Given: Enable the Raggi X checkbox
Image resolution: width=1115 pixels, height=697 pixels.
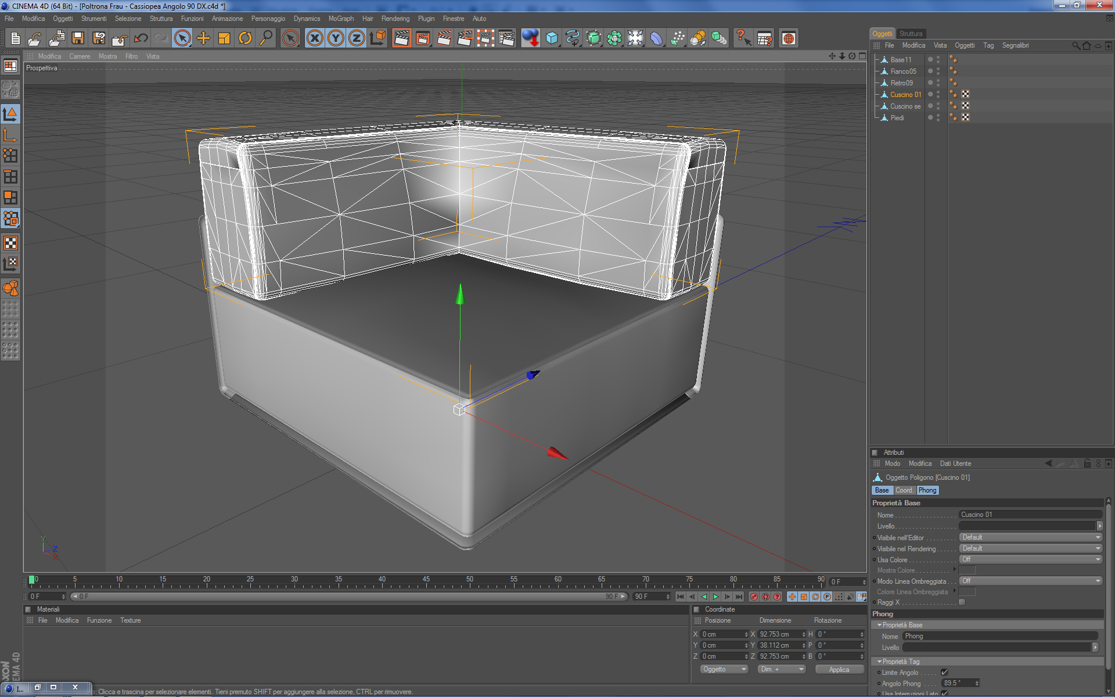Looking at the screenshot, I should pos(962,602).
